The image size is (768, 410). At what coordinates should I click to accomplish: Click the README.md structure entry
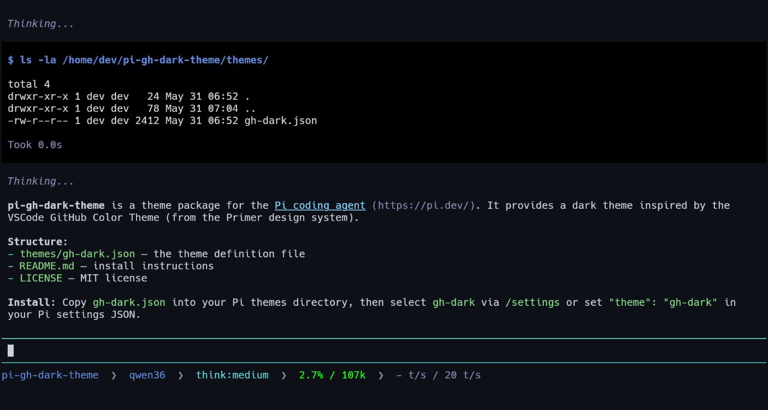47,266
